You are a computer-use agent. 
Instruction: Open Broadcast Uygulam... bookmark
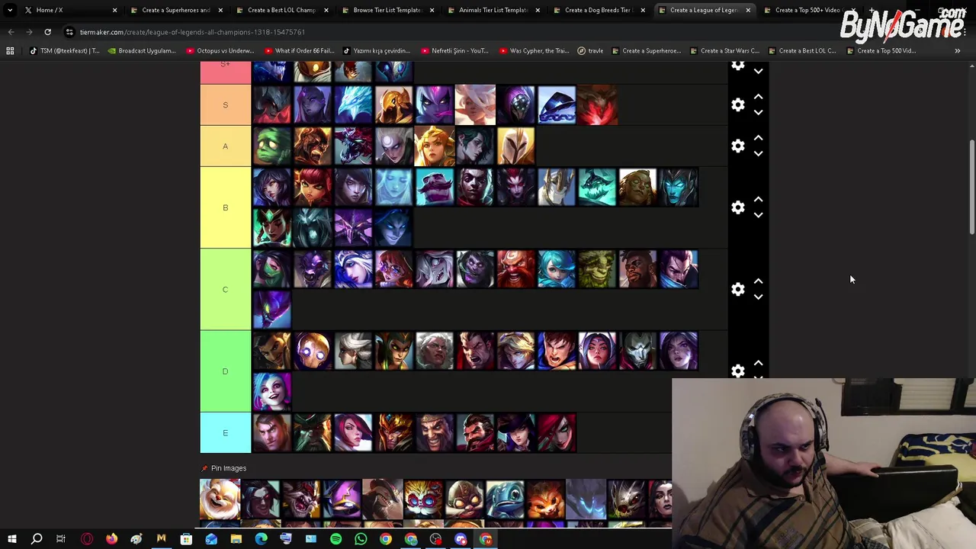[142, 51]
